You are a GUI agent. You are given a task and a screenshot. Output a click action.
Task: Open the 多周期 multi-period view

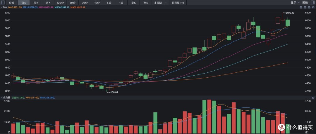158,3
